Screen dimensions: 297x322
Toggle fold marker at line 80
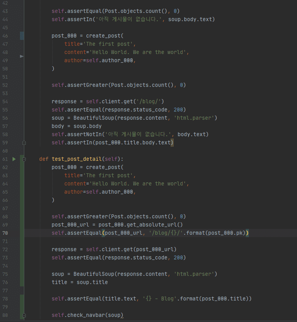coord(24,315)
